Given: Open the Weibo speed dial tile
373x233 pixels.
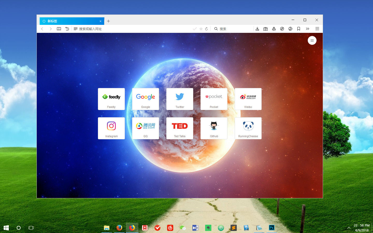Looking at the screenshot, I should [248, 99].
